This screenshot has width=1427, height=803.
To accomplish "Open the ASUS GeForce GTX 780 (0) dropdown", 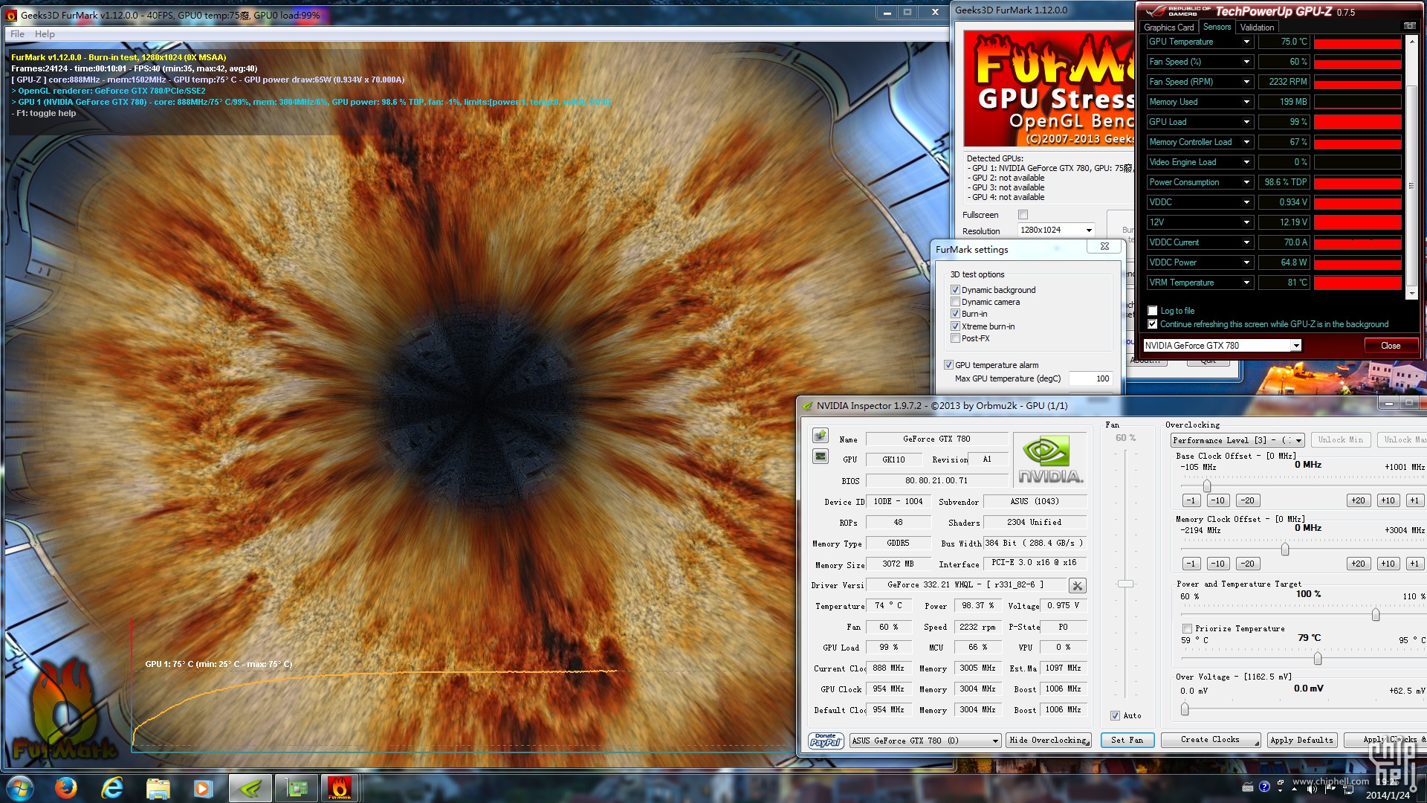I will pyautogui.click(x=925, y=741).
